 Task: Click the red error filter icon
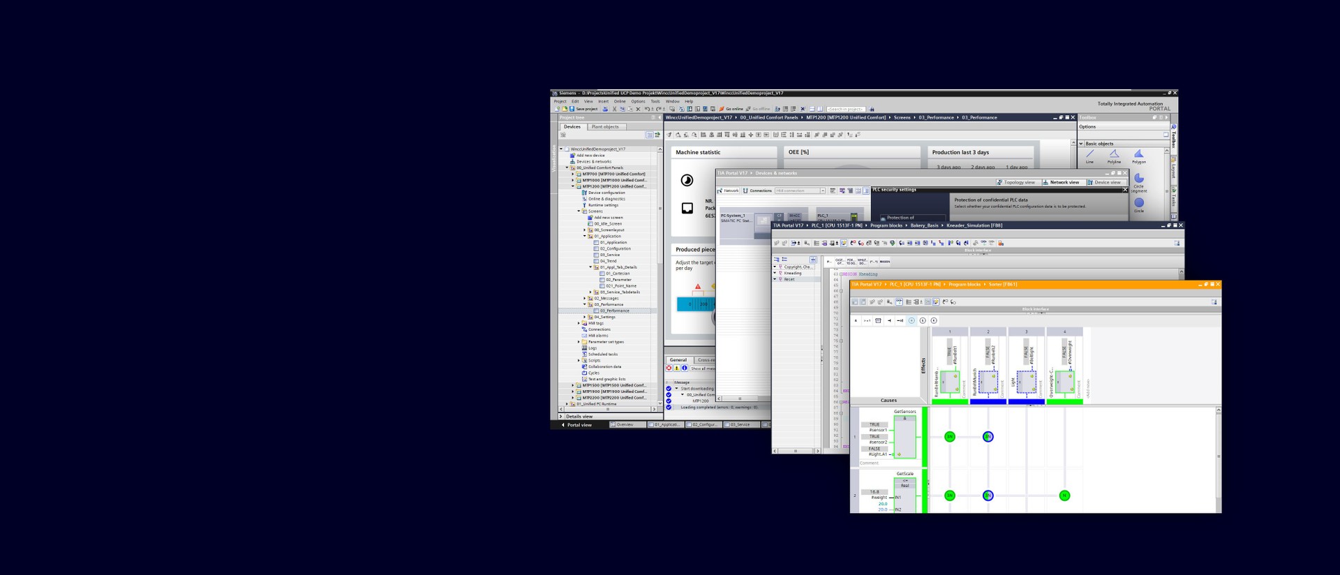point(669,368)
